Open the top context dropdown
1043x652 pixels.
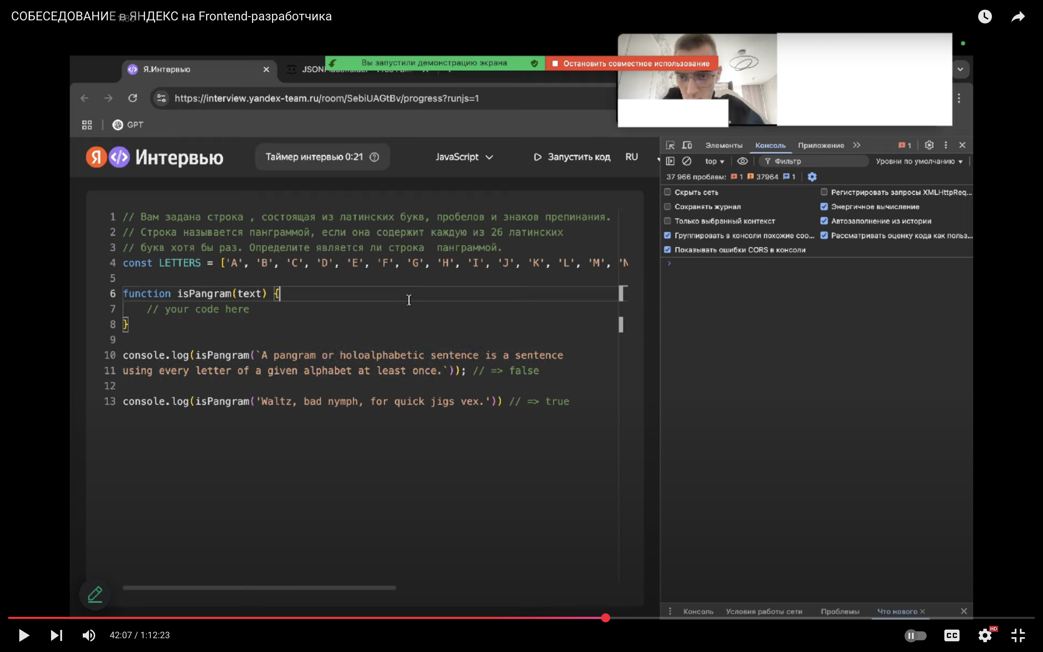714,161
